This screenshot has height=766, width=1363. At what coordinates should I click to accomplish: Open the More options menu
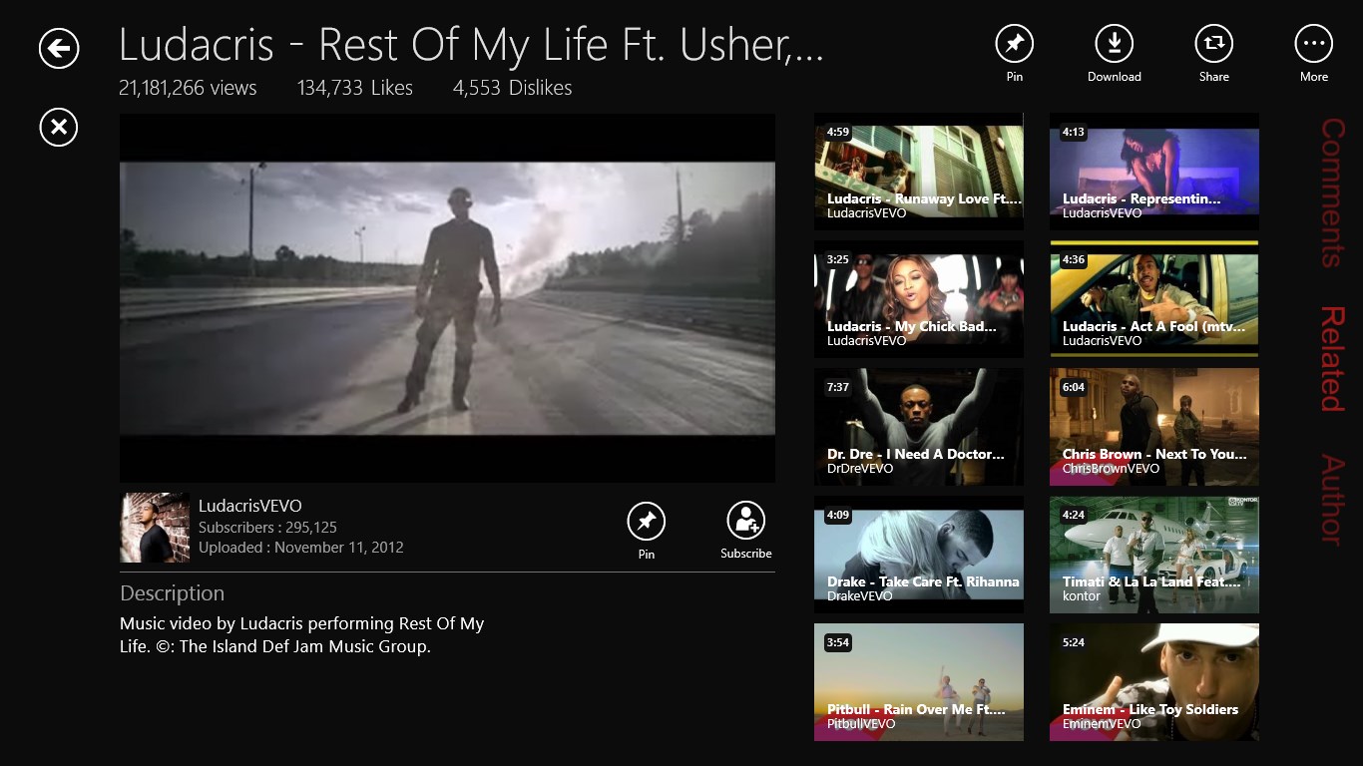coord(1314,44)
